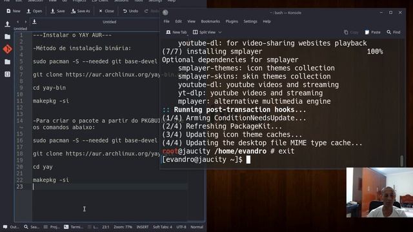413x232 pixels.
Task: Open the Plugins menu in Konsole
Action: [x=232, y=21]
